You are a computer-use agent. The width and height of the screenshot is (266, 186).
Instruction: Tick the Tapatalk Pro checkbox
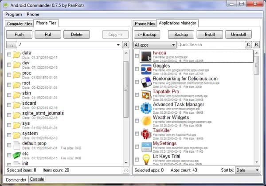point(137,95)
